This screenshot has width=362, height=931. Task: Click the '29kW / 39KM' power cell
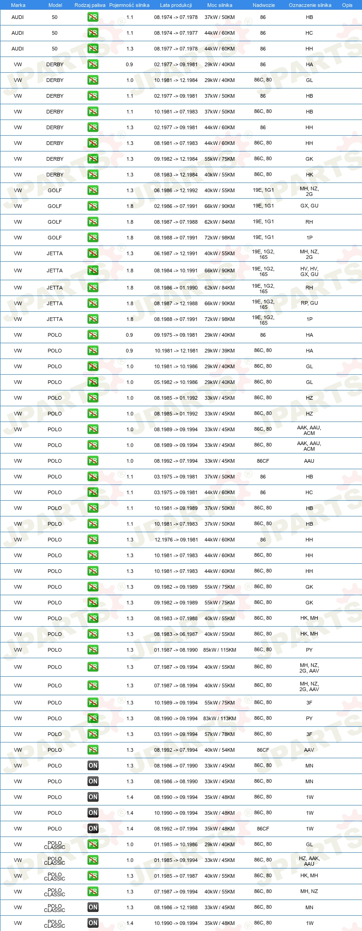click(220, 351)
